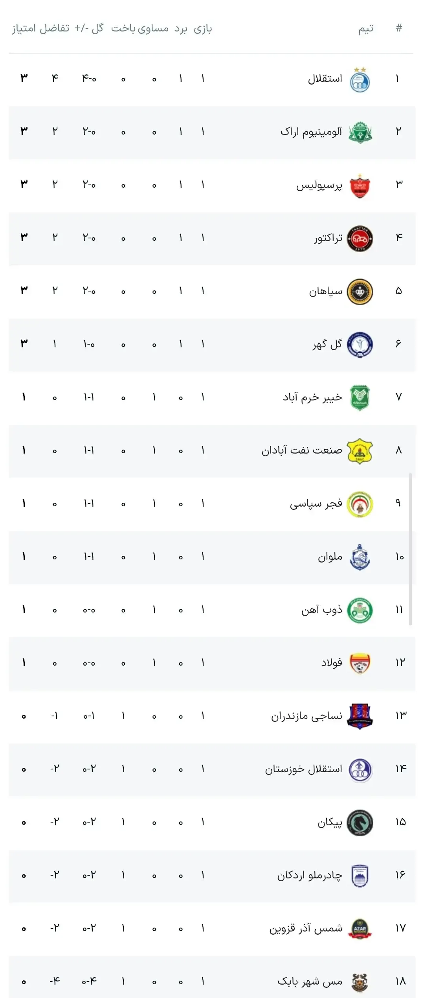This screenshot has width=424, height=998.
Task: Click the Esteghlal club logo
Action: coord(360,80)
